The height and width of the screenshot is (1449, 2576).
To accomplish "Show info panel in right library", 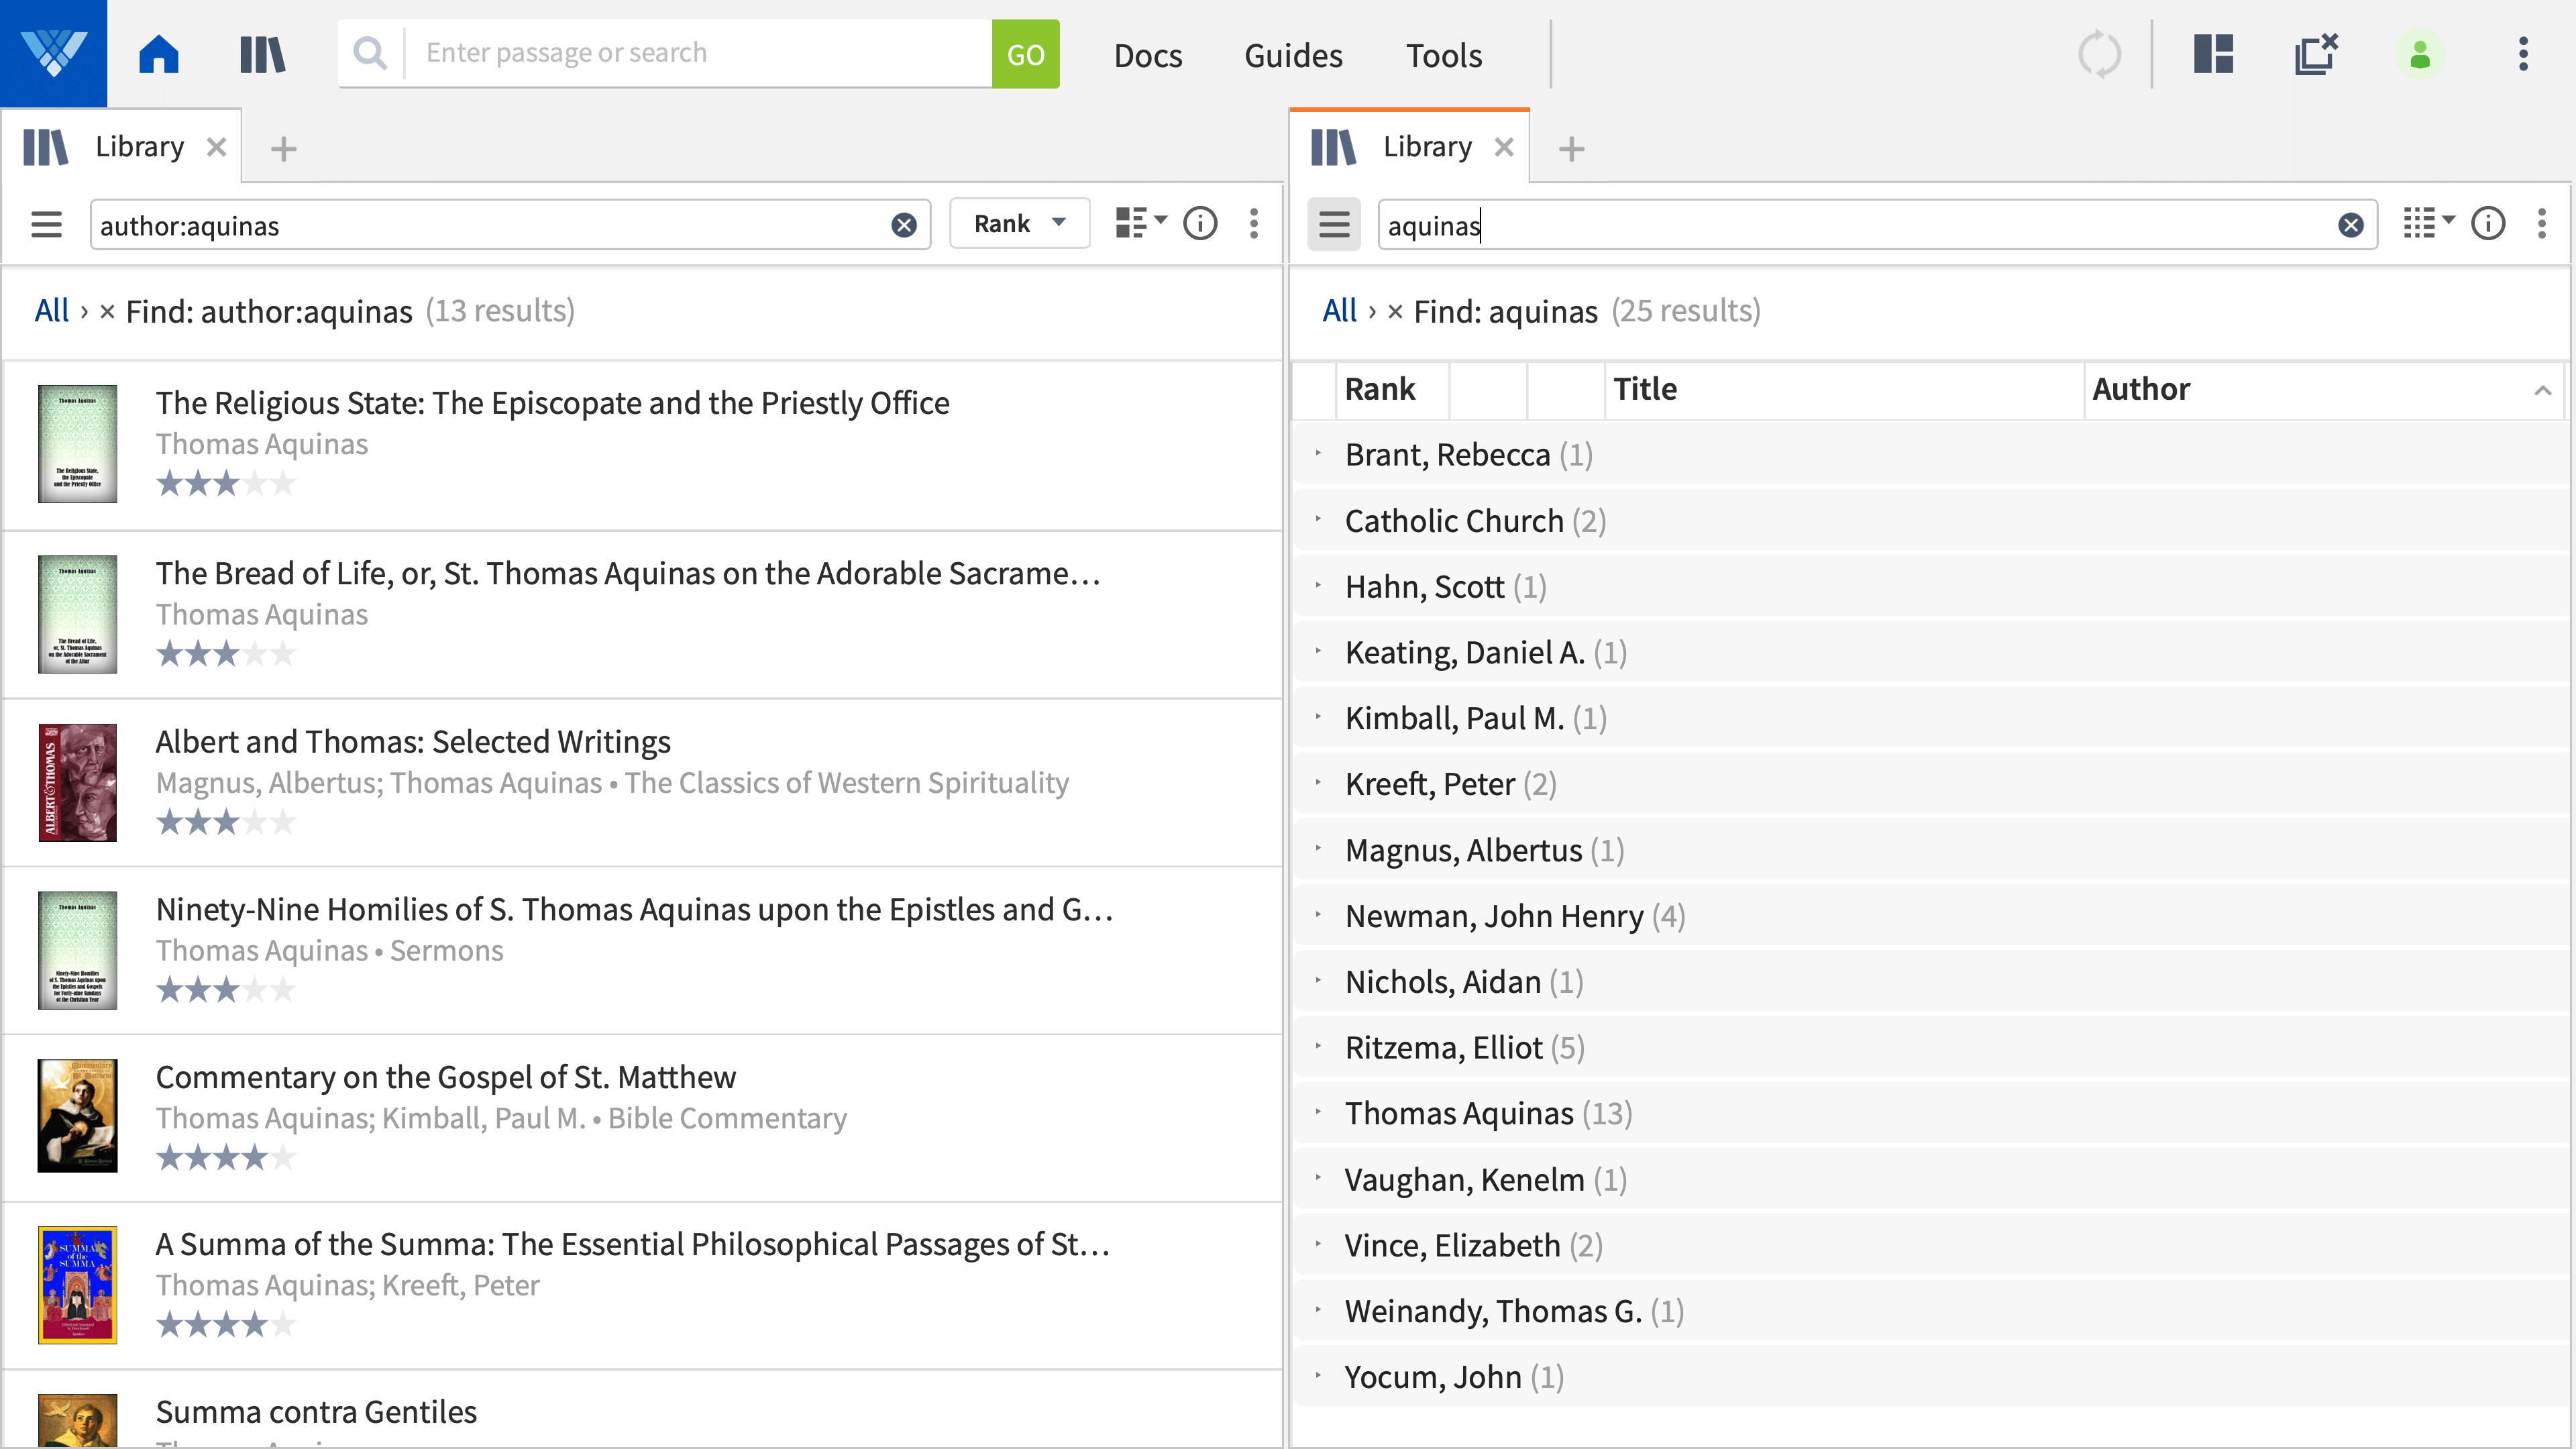I will coord(2488,223).
